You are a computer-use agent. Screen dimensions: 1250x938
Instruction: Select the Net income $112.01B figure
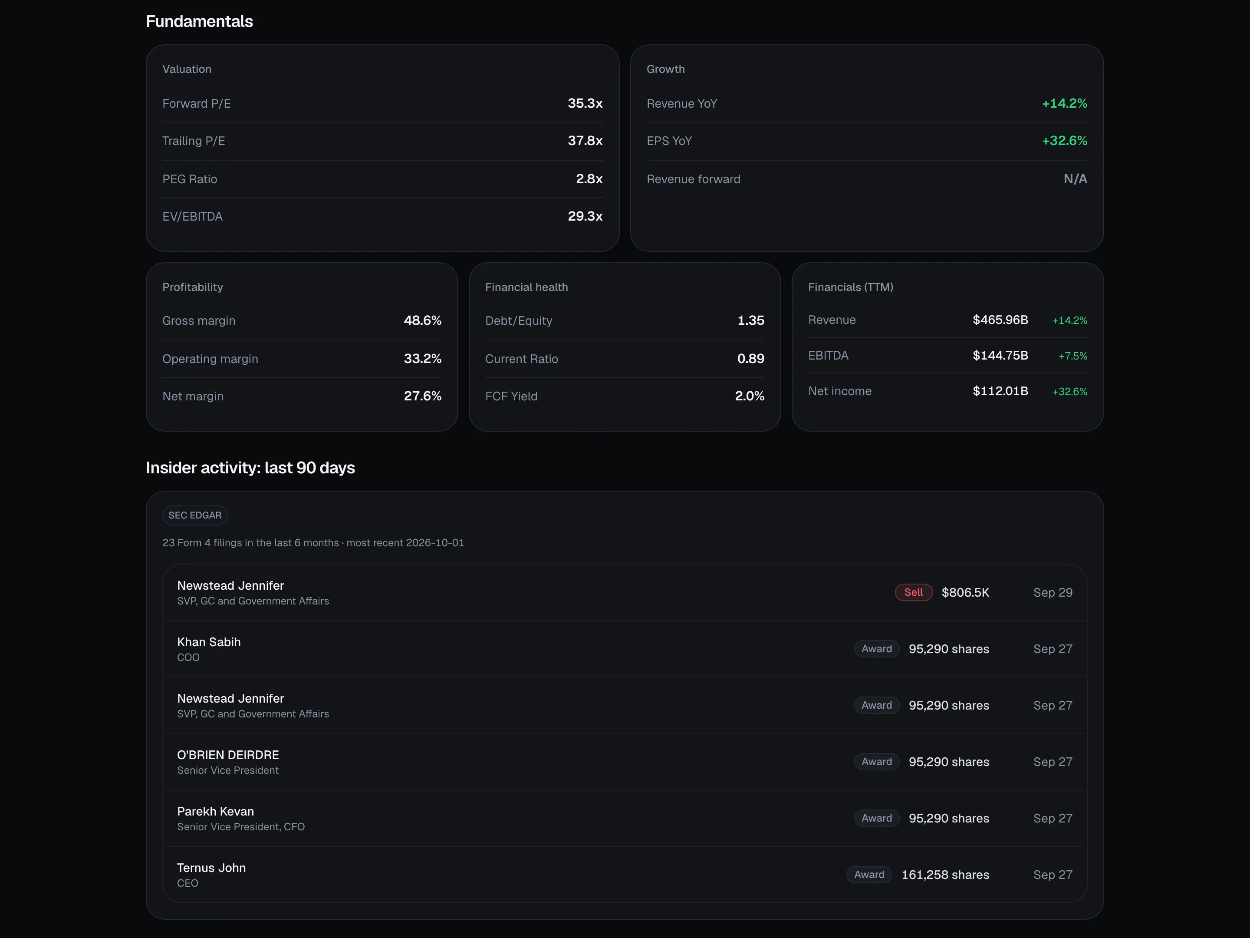pyautogui.click(x=1000, y=391)
